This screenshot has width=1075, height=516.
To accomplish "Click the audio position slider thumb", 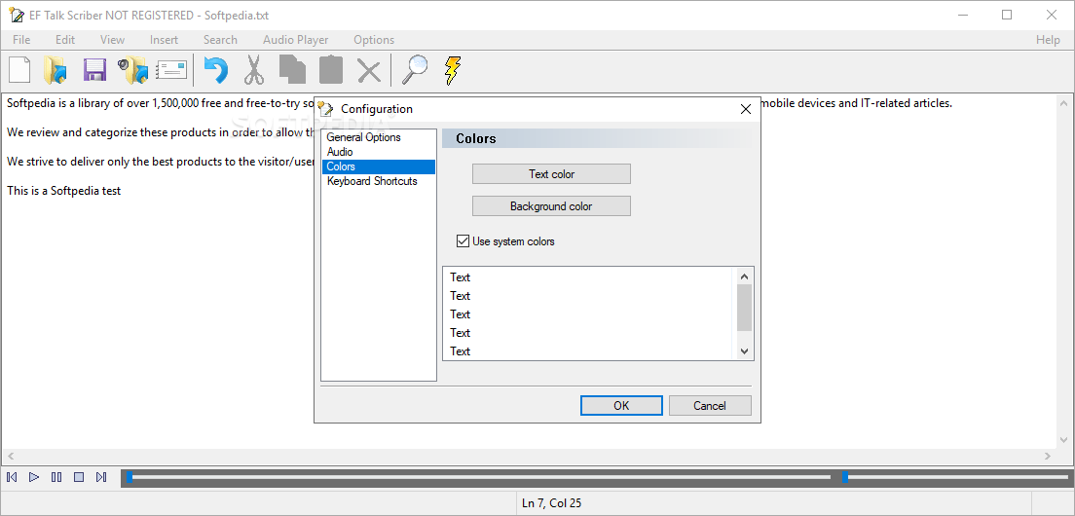I will click(x=129, y=477).
